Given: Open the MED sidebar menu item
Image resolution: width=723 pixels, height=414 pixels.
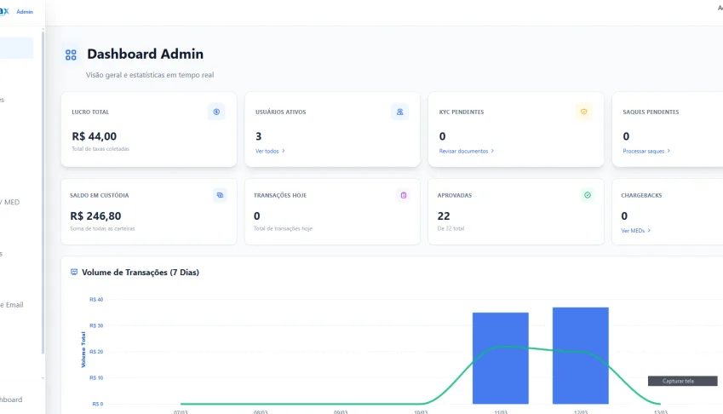Looking at the screenshot, I should (9, 203).
